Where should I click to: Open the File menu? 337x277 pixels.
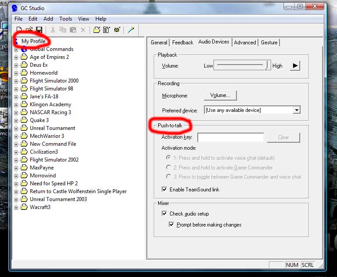[x=18, y=19]
